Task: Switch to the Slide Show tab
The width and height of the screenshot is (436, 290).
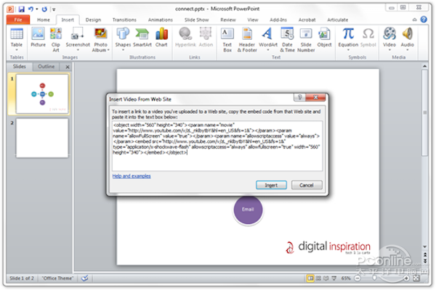Action: pos(196,20)
